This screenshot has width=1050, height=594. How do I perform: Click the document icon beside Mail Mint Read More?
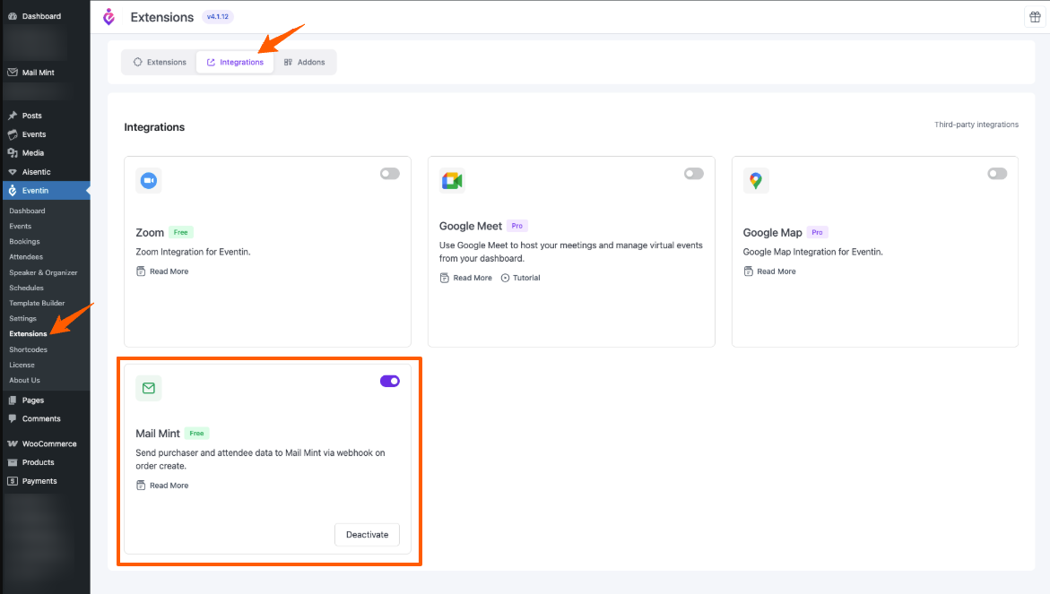(141, 485)
